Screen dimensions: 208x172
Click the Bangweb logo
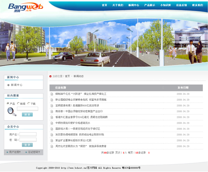coord(21,7)
